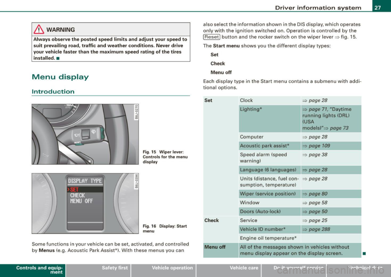Select the Lighting* table cell
The image size is (391, 277).
(270, 119)
